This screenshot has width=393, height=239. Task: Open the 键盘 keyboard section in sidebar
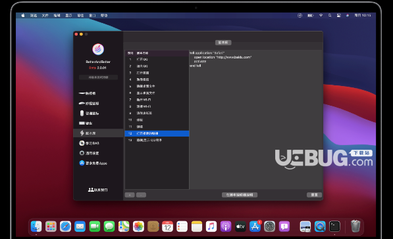coord(86,123)
